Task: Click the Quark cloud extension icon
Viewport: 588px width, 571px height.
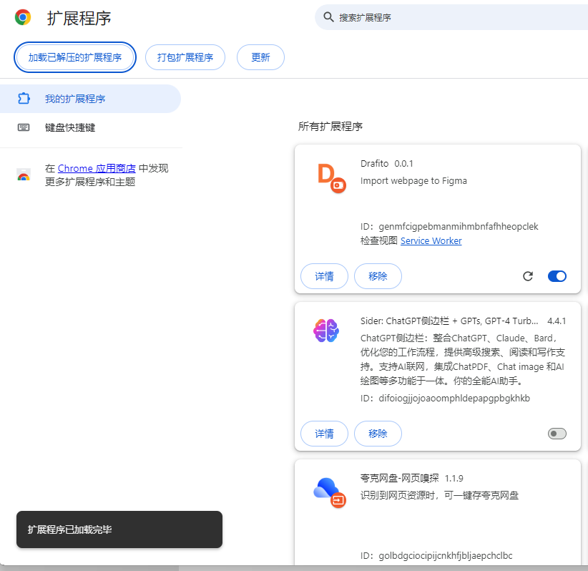Action: [330, 492]
